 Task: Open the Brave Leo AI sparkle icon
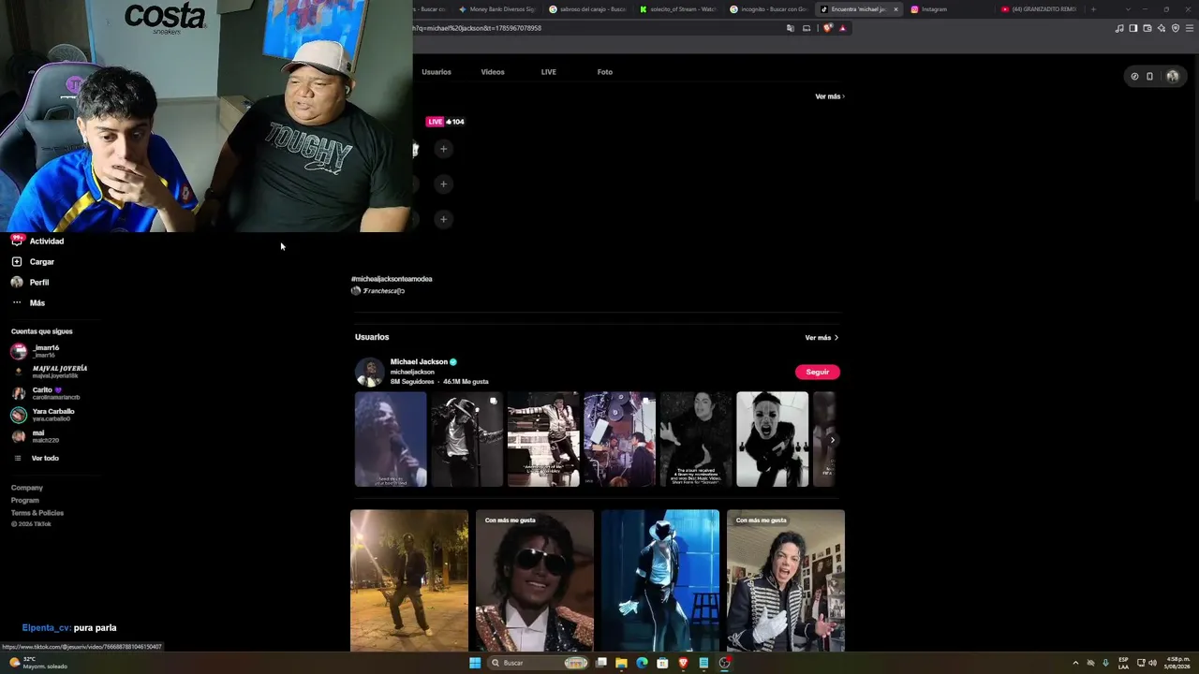point(1162,28)
